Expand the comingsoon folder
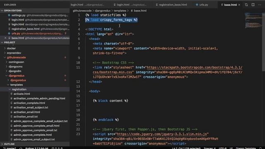This screenshot has height=149, width=265. pyautogui.click(x=16, y=62)
